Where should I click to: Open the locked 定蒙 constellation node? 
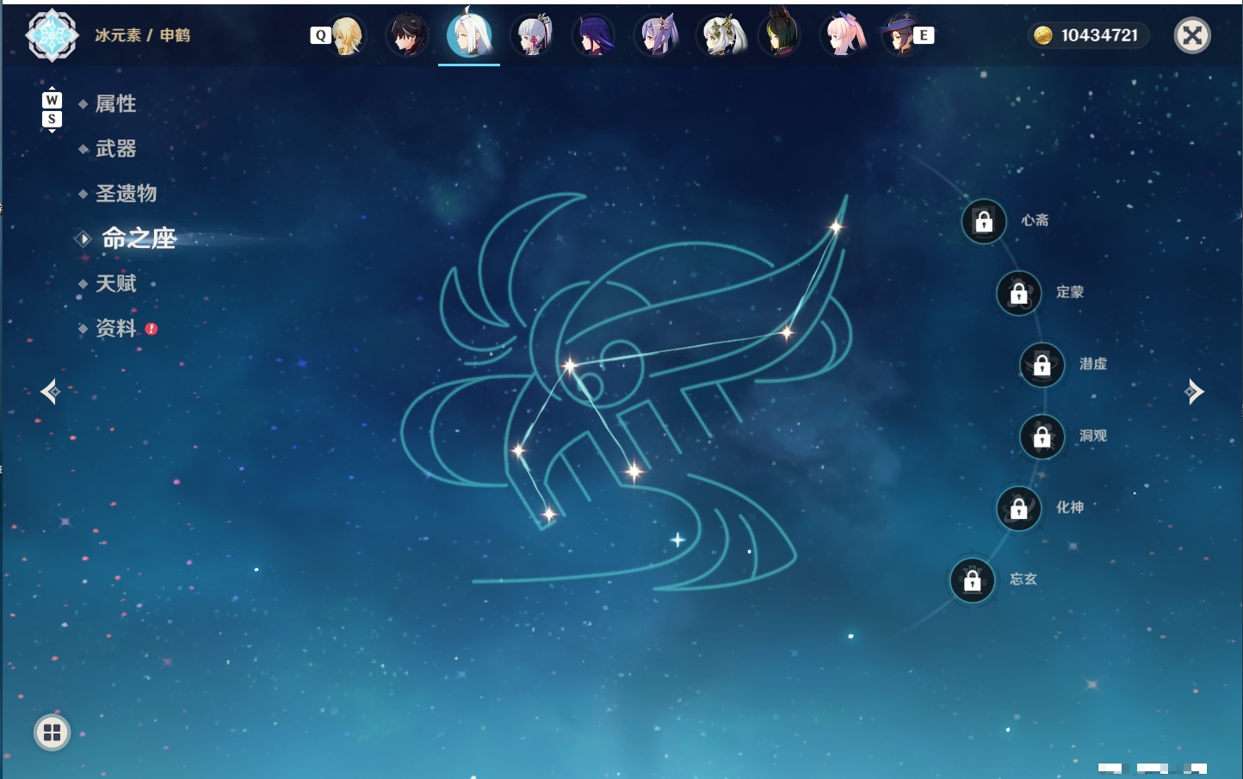[x=1018, y=294]
